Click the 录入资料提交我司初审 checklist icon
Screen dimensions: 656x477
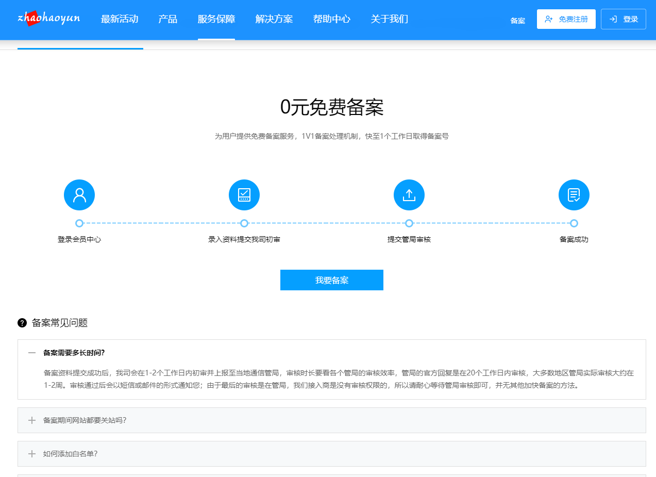click(x=244, y=194)
